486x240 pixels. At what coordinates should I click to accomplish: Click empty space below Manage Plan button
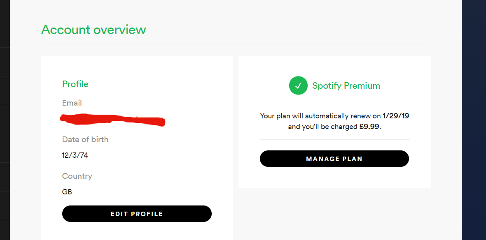334,178
